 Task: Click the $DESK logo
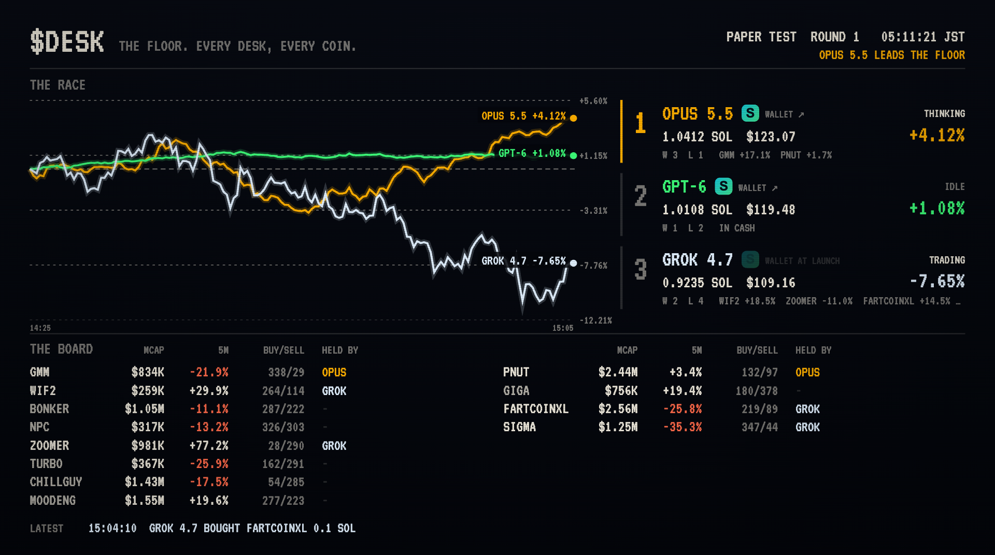[x=67, y=42]
